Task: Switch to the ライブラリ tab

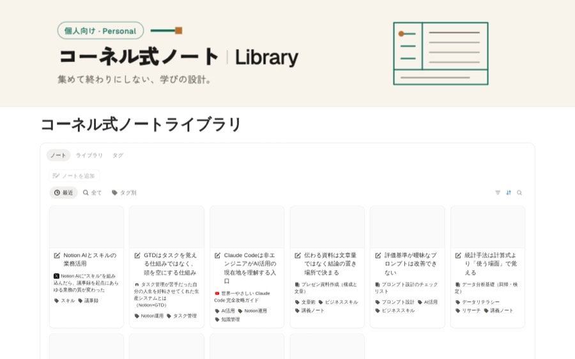Action: 89,155
